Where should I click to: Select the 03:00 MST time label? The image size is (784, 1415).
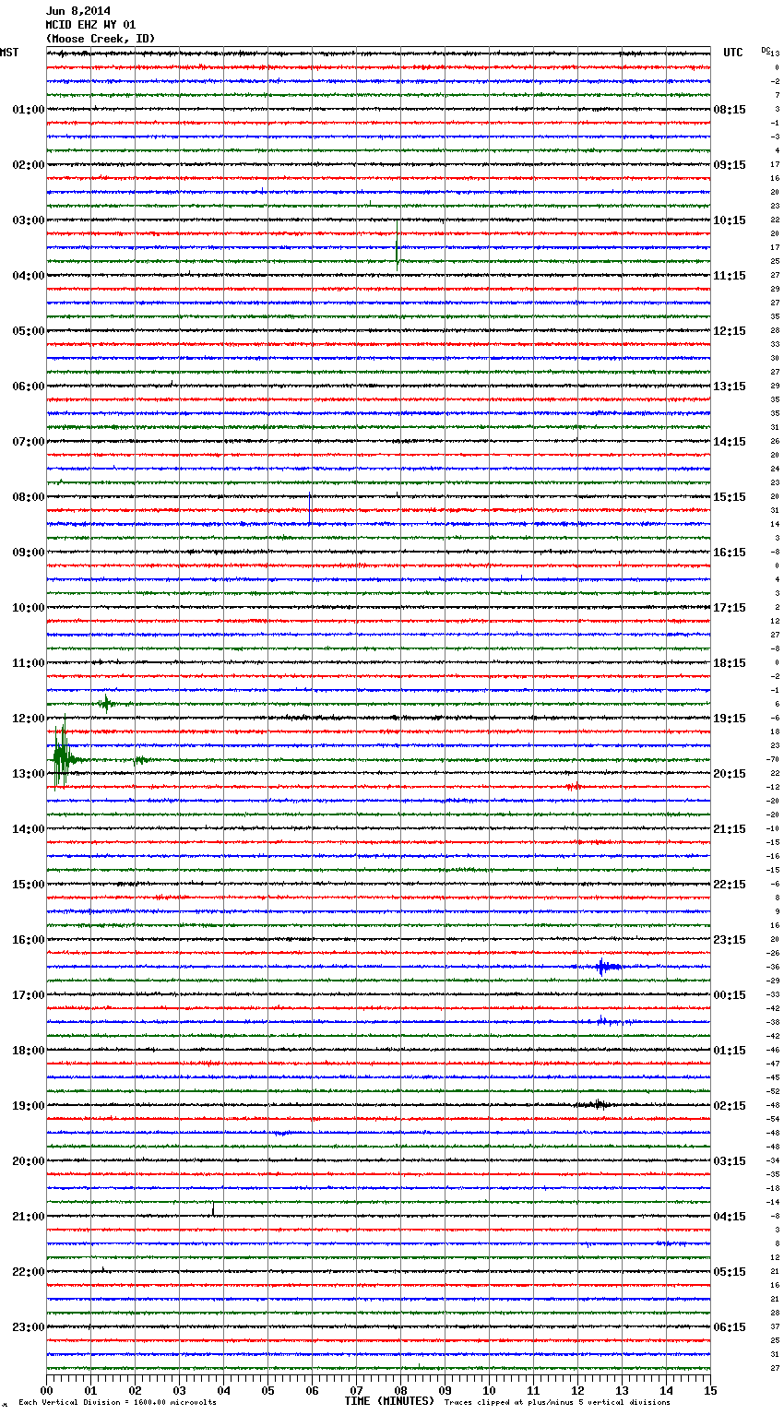28,220
